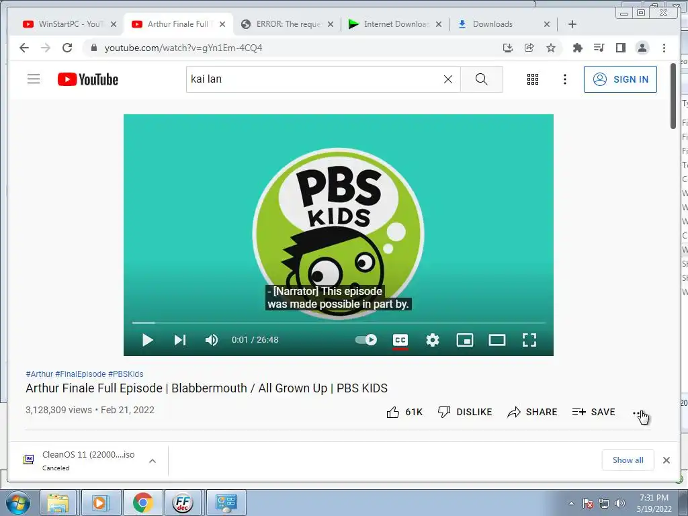Open Chrome extensions puzzle icon
Image resolution: width=688 pixels, height=516 pixels.
click(x=577, y=48)
